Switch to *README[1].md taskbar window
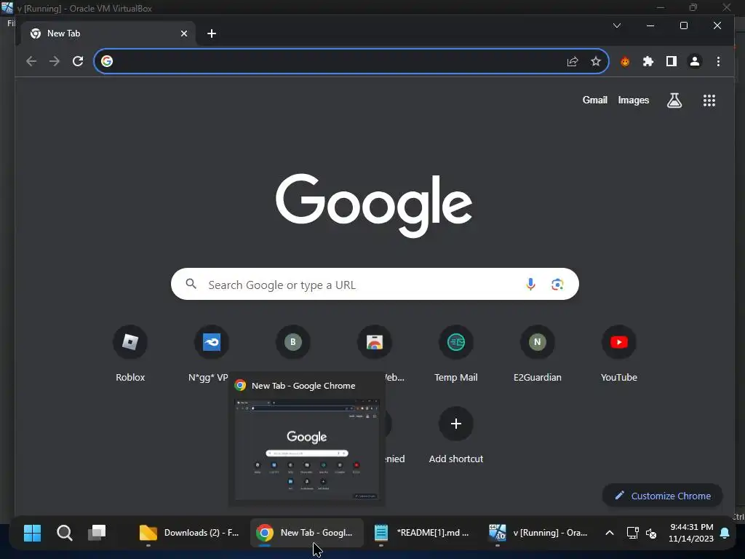This screenshot has height=559, width=745. click(x=423, y=533)
